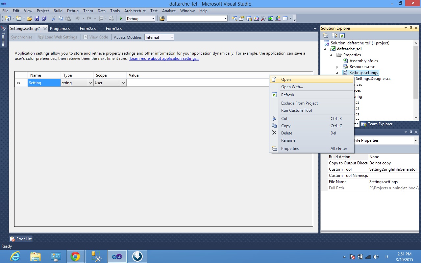Click the Find in Files toolbar icon
Screen dimensions: 421x263
pos(162,19)
